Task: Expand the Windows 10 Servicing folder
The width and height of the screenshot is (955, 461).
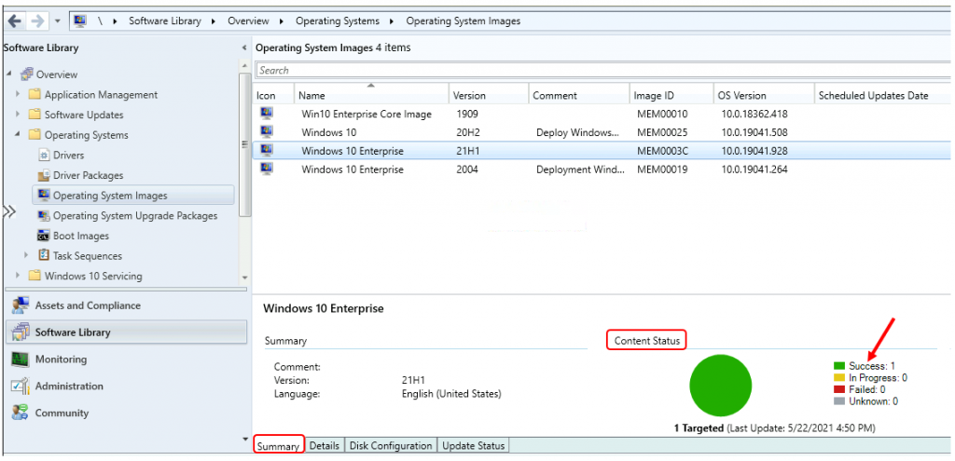Action: [18, 276]
